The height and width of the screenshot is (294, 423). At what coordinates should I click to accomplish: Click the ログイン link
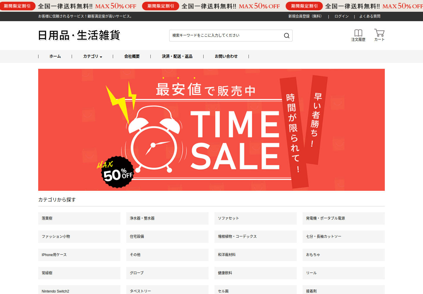pos(342,16)
